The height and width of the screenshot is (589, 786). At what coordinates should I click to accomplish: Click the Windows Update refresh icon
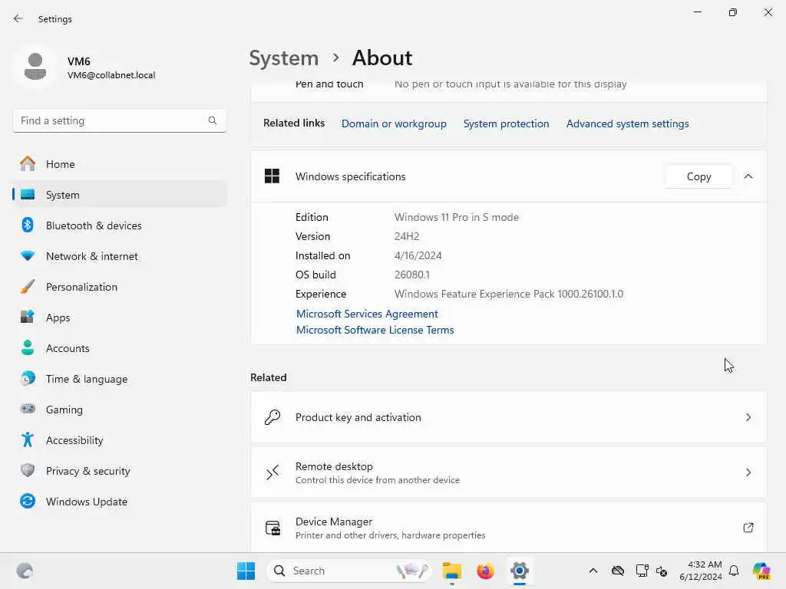[28, 501]
